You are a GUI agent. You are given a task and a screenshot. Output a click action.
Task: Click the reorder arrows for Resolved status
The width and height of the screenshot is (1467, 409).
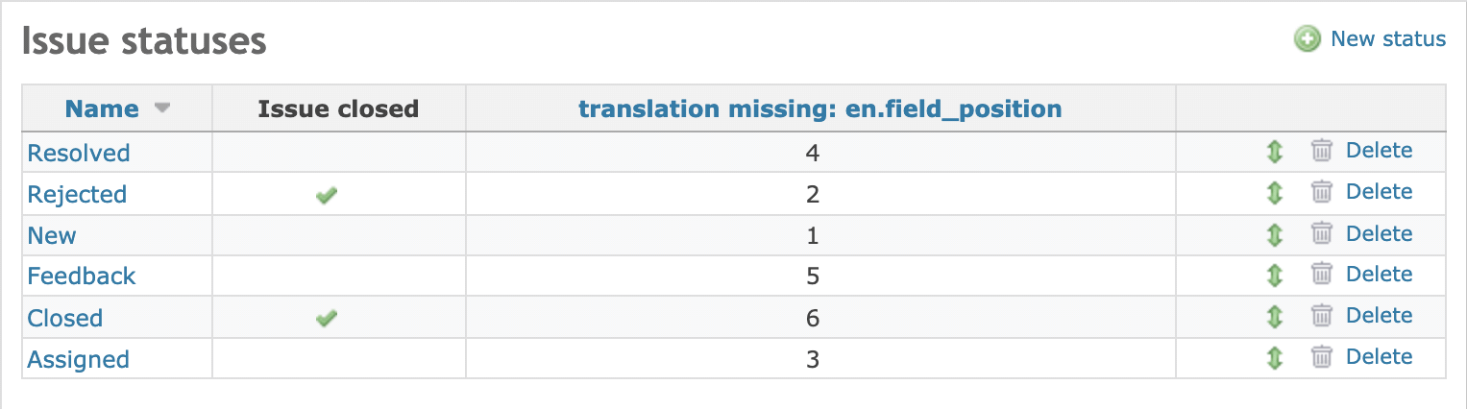point(1274,152)
